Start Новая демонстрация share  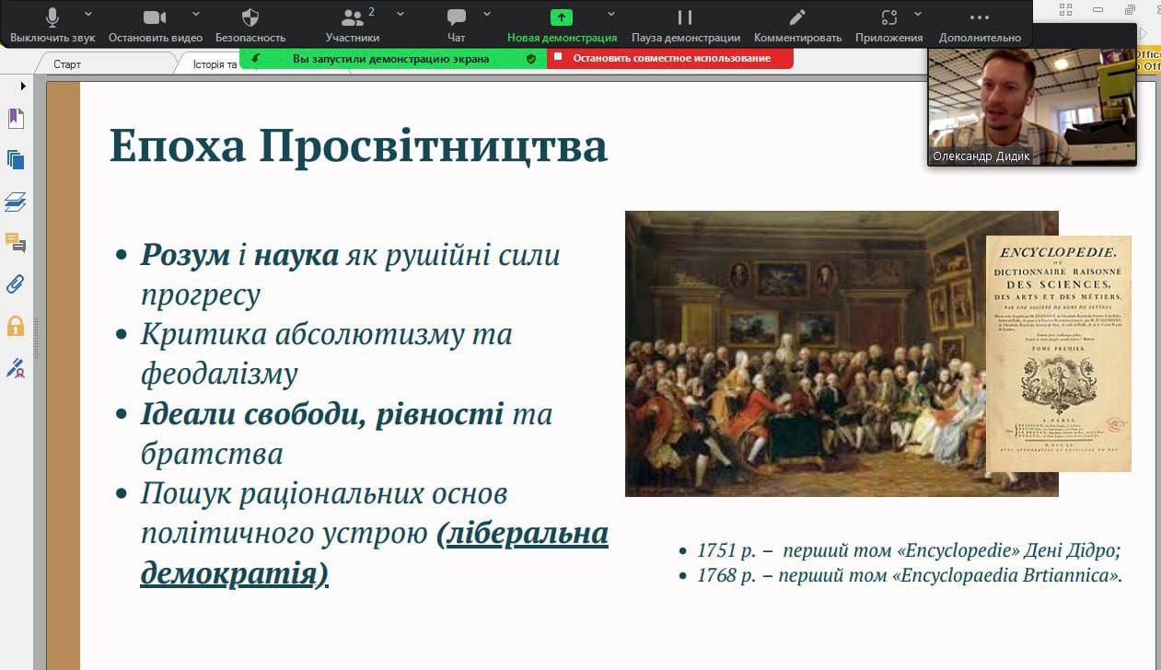click(562, 26)
